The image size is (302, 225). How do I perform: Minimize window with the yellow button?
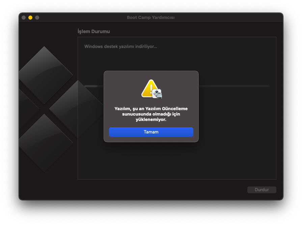click(30, 18)
